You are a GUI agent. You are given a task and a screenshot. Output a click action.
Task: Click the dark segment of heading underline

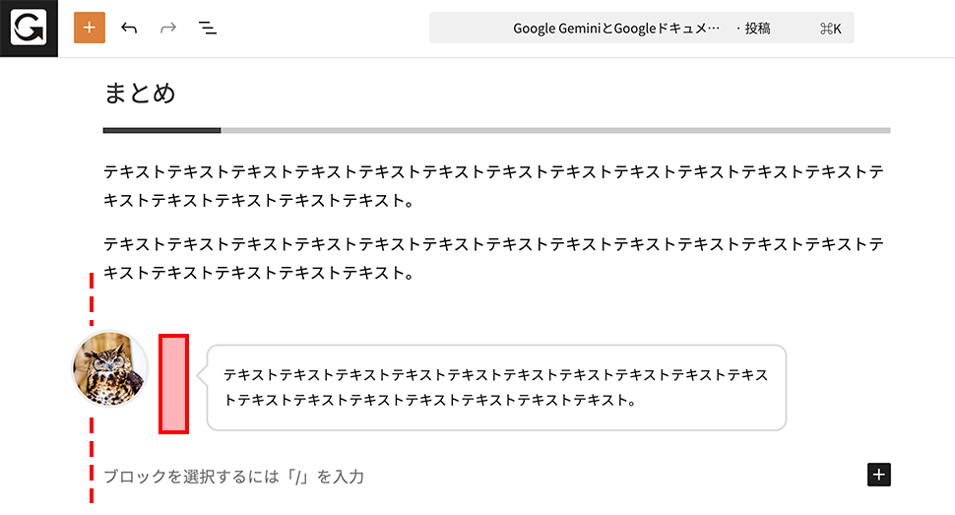[161, 130]
